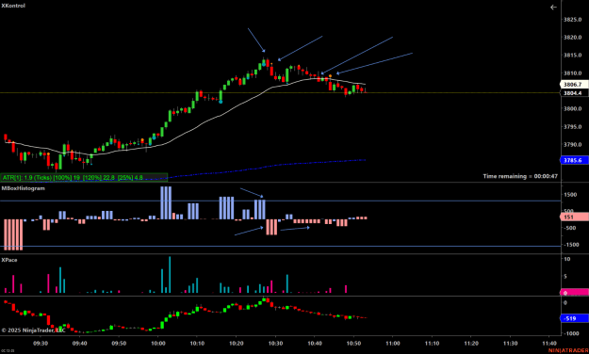Screen dimensions: 589x354
Task: Click the 3820.0 price axis label
Action: tap(572, 37)
